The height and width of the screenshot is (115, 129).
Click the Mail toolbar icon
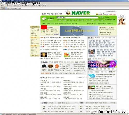click(x=42, y=6)
